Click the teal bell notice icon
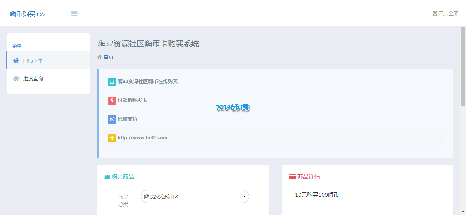 [x=112, y=82]
